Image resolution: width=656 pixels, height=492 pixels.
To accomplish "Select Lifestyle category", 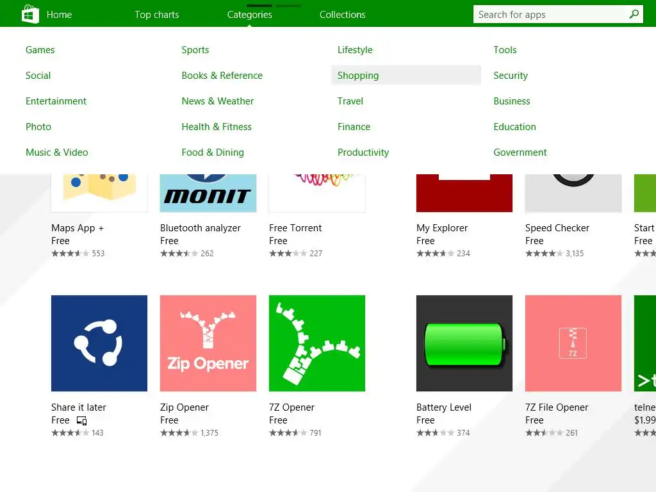I will pyautogui.click(x=355, y=50).
